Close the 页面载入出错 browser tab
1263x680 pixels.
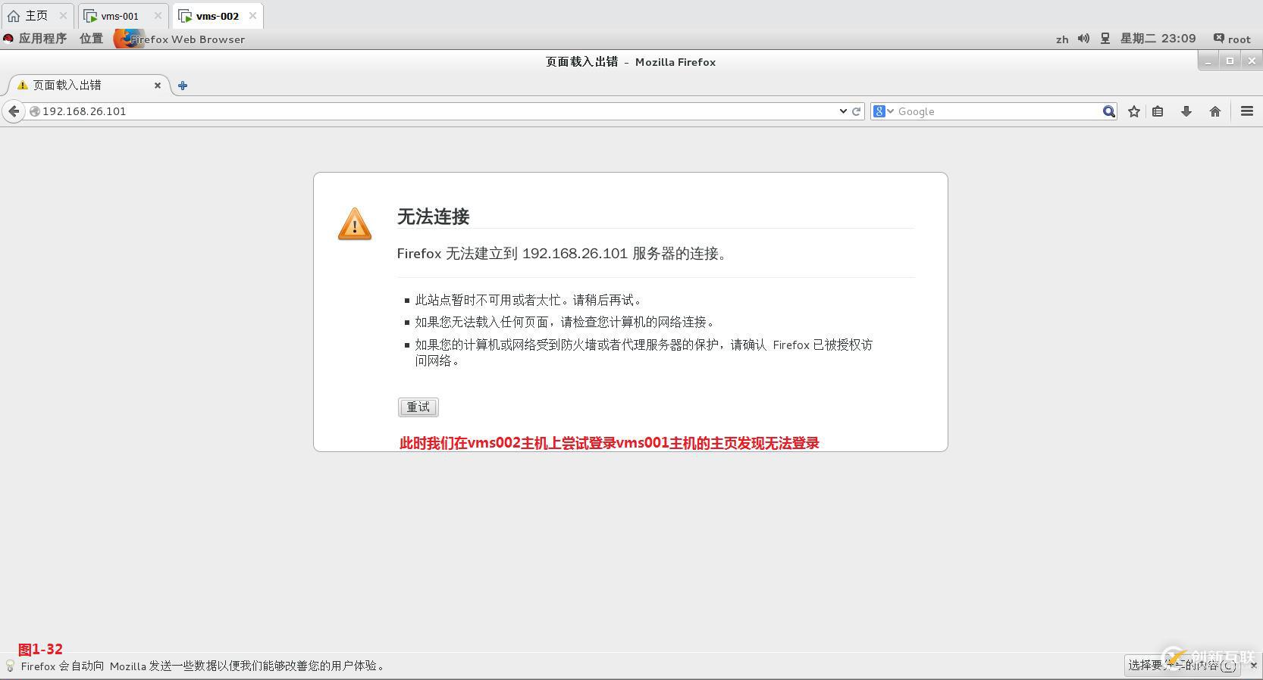pos(158,86)
